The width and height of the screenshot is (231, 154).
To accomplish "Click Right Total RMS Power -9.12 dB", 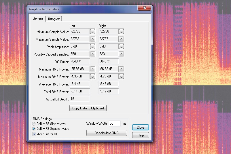I will 109,92.
